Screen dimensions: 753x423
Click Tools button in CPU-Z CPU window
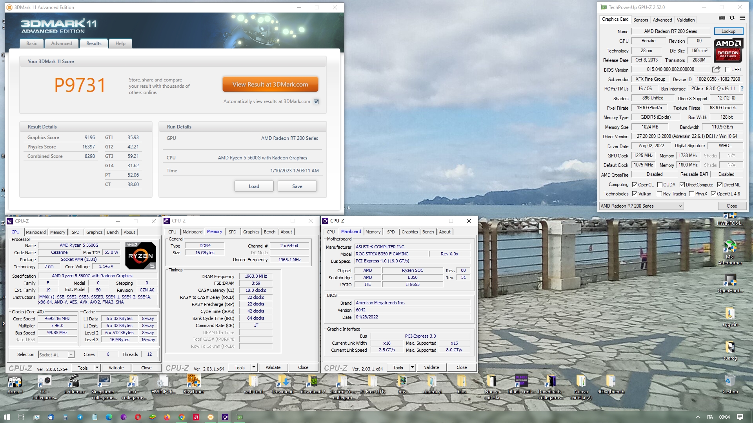pyautogui.click(x=83, y=367)
